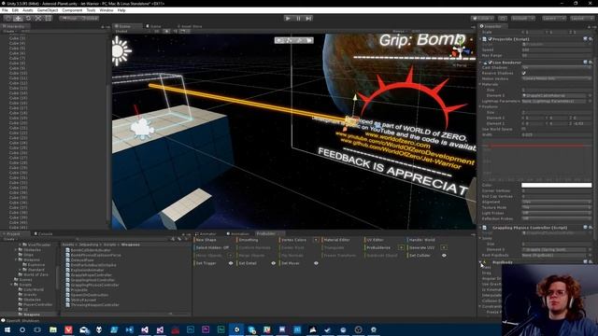This screenshot has width=598, height=336.
Task: Select the BombColliderActivator script file
Action: pyautogui.click(x=91, y=250)
